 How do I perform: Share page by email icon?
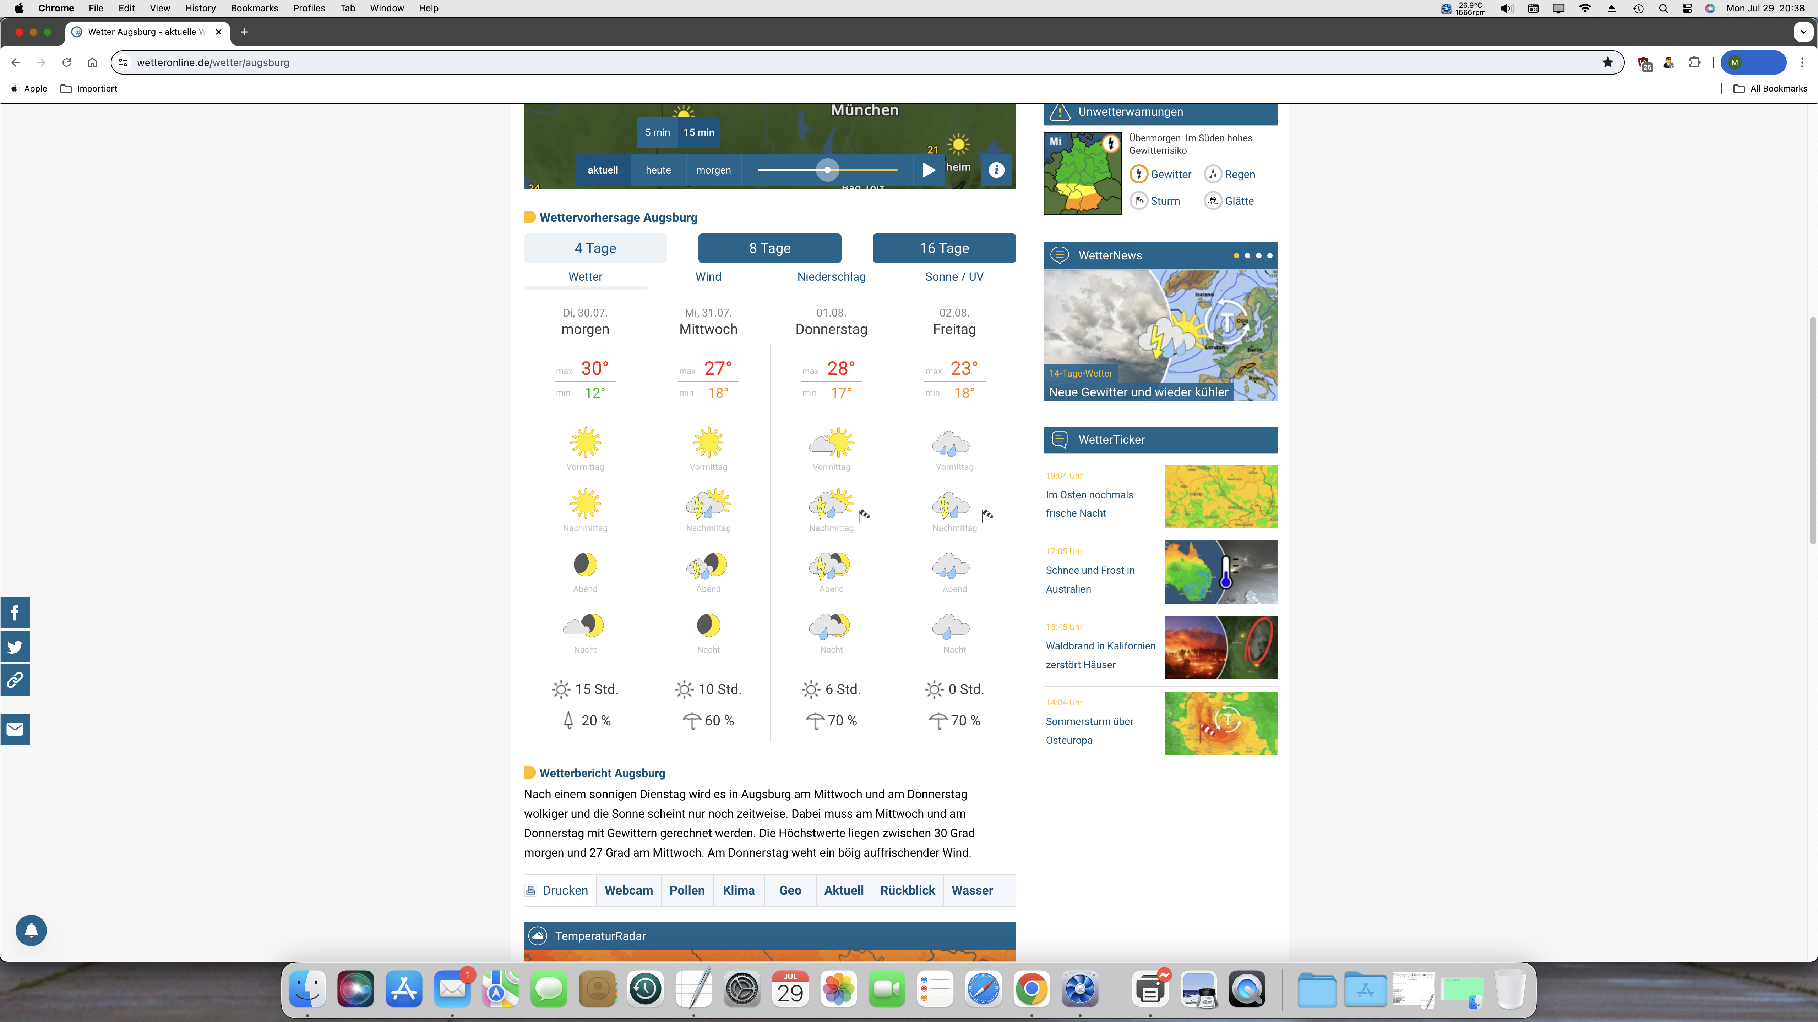coord(15,729)
